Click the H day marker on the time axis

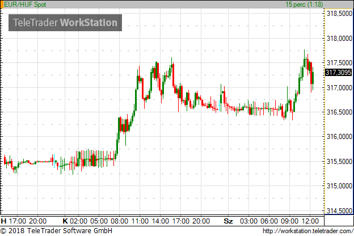(3, 221)
